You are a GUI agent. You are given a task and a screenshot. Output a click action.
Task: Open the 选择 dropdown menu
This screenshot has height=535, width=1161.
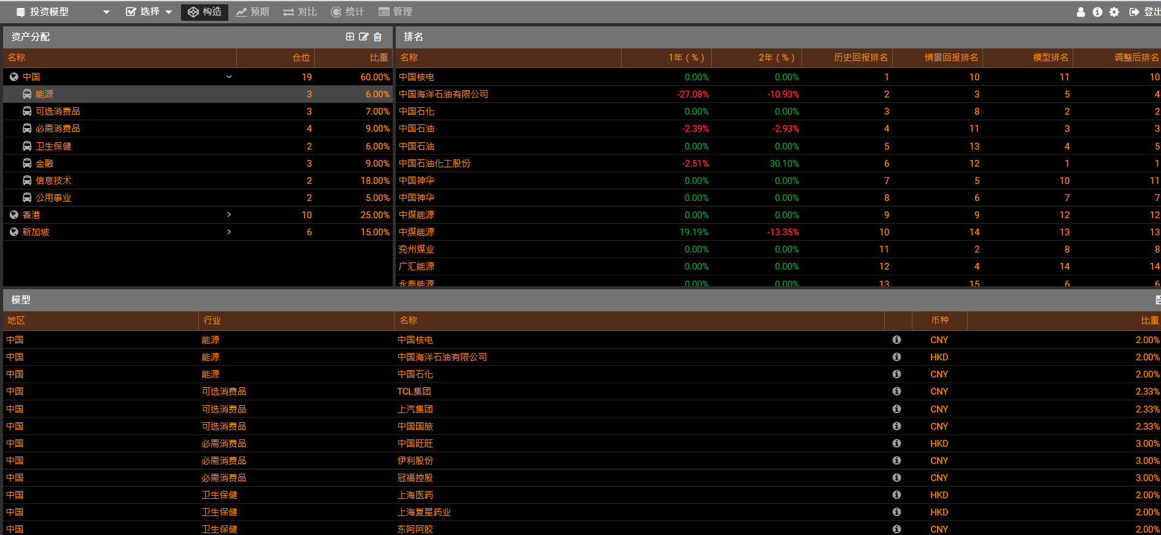[149, 12]
